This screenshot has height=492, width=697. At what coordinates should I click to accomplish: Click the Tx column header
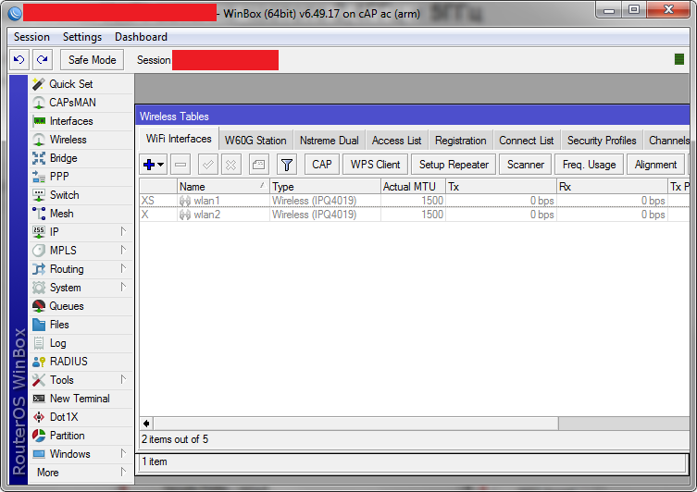pyautogui.click(x=501, y=187)
